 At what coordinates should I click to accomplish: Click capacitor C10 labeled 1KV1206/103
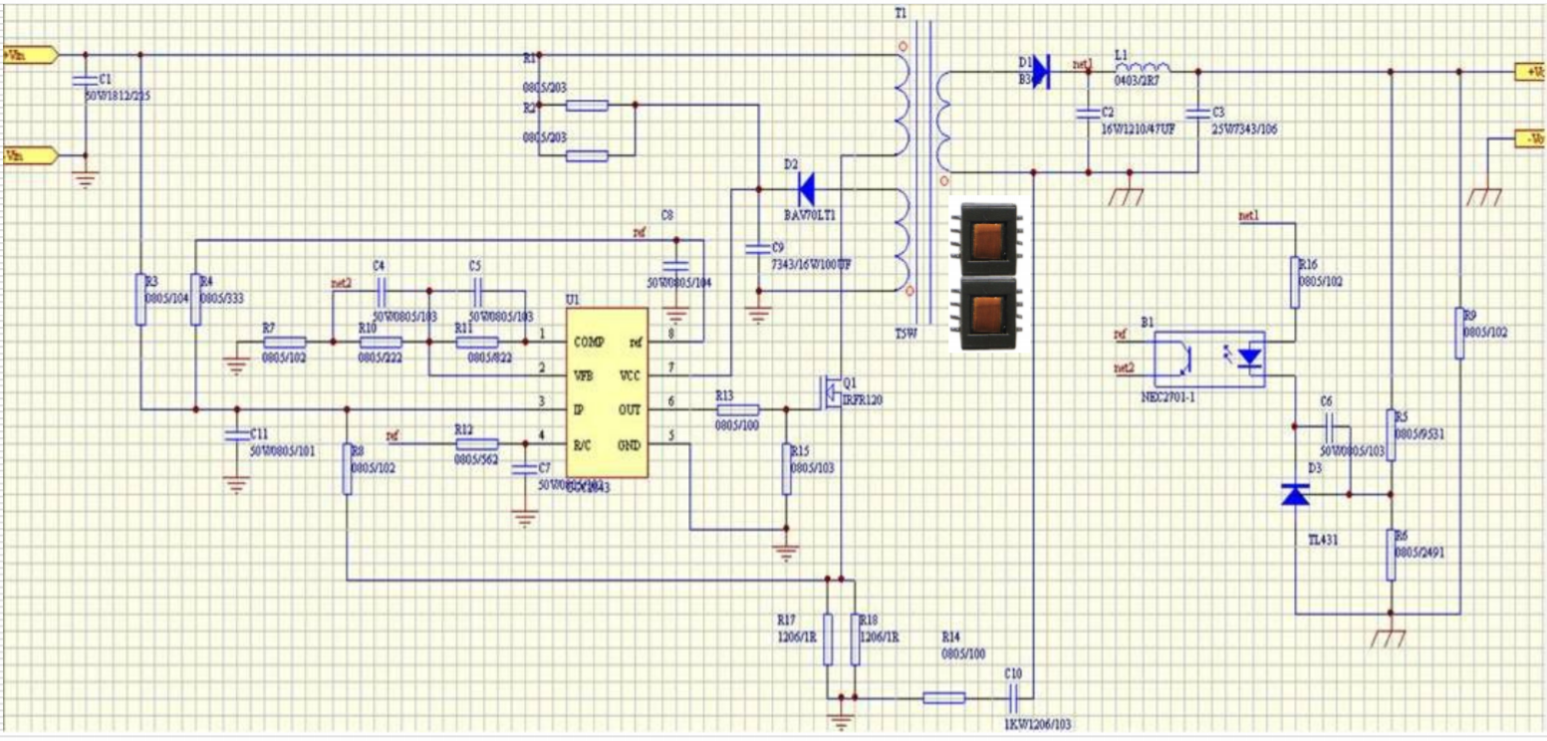1015,697
